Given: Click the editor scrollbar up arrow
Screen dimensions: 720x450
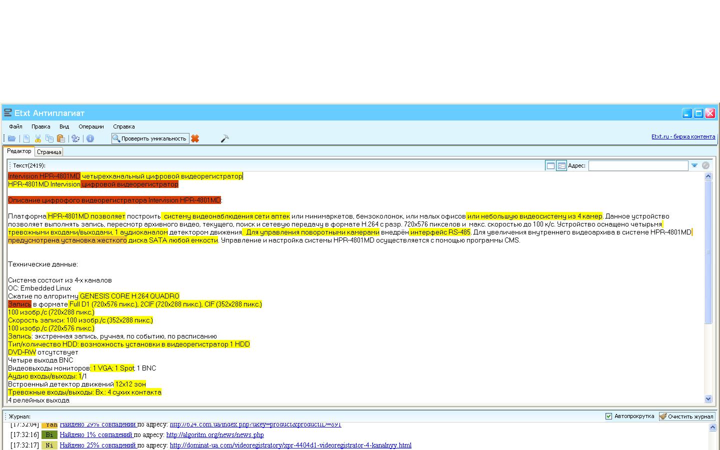Looking at the screenshot, I should point(708,176).
